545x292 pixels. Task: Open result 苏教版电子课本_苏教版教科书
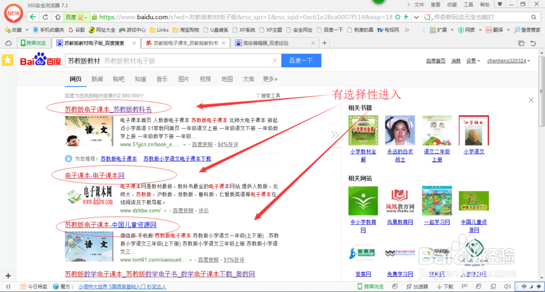click(x=108, y=109)
